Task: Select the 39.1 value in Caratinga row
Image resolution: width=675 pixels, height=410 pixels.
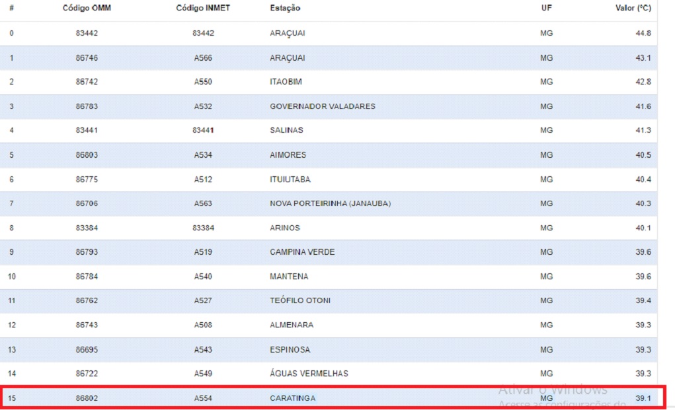Action: pyautogui.click(x=643, y=398)
